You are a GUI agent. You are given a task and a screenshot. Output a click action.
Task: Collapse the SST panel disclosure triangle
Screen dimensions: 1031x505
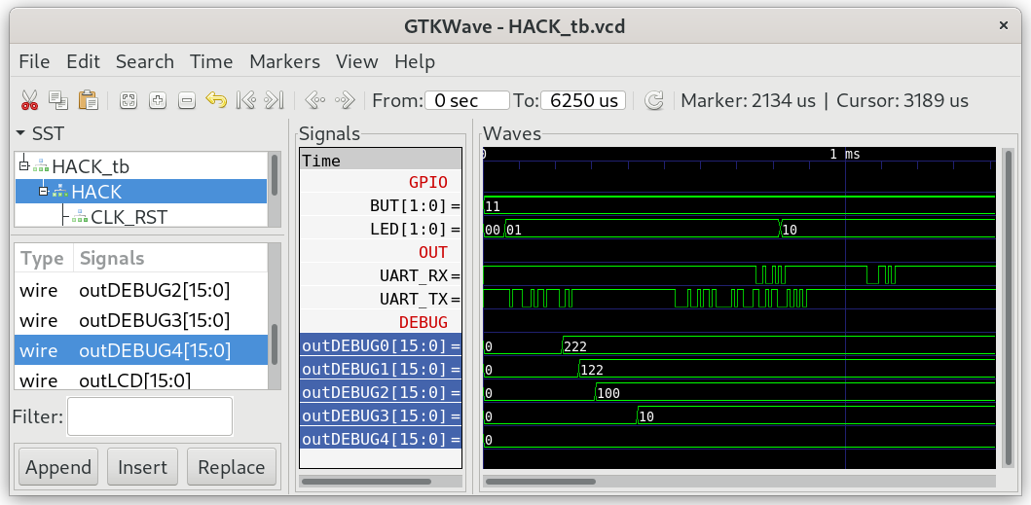pos(21,133)
